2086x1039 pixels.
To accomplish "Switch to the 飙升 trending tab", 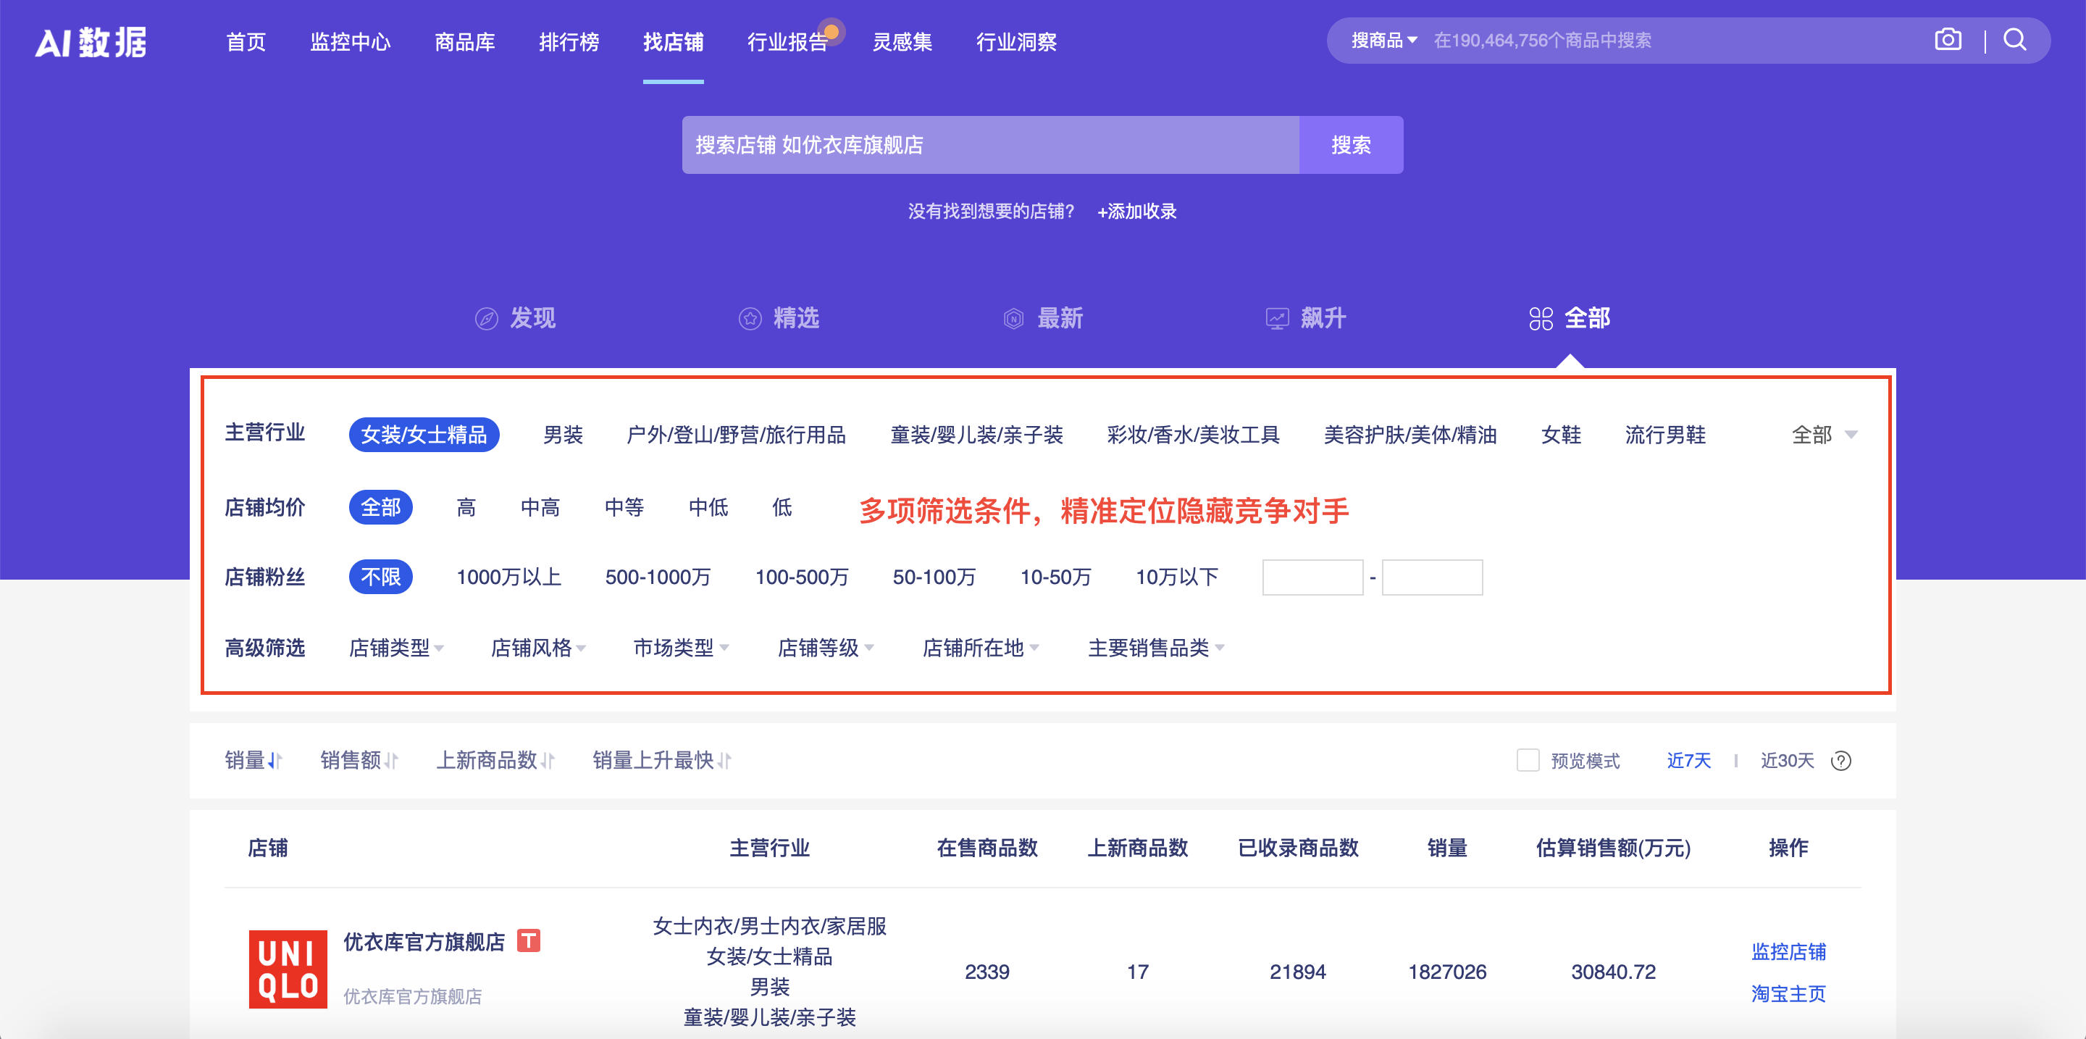I will (1306, 318).
